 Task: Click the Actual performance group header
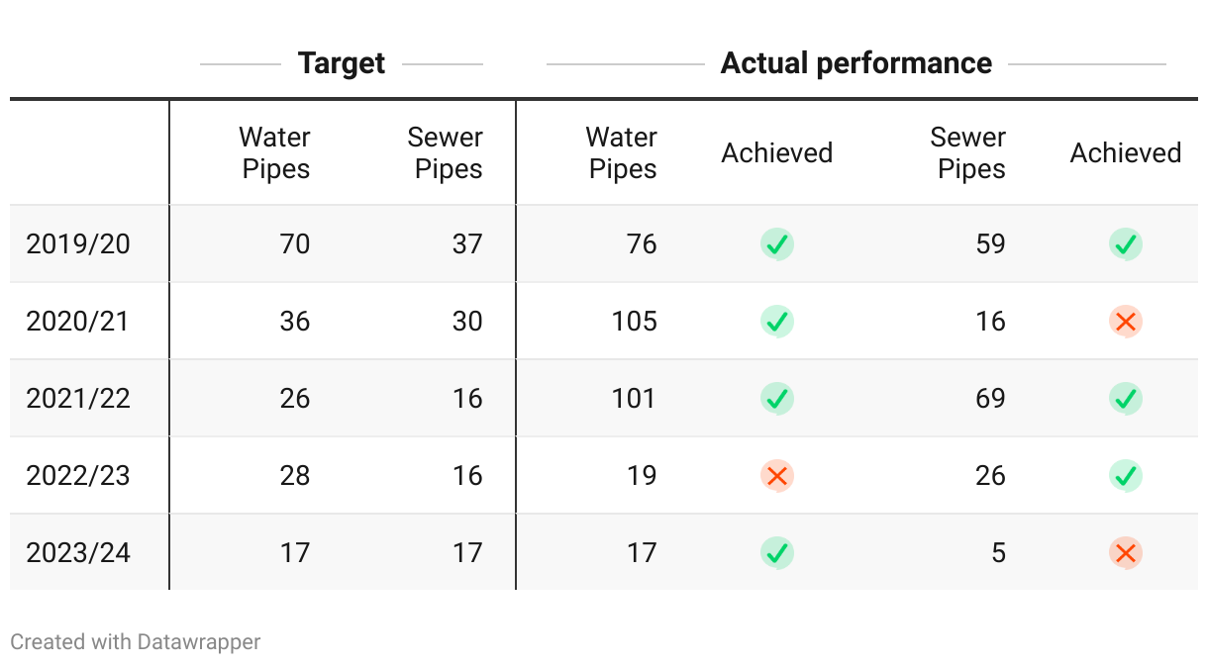[856, 63]
